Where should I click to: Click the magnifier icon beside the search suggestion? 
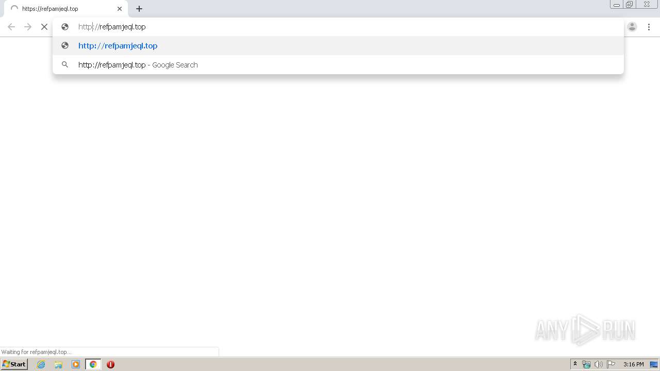click(65, 64)
